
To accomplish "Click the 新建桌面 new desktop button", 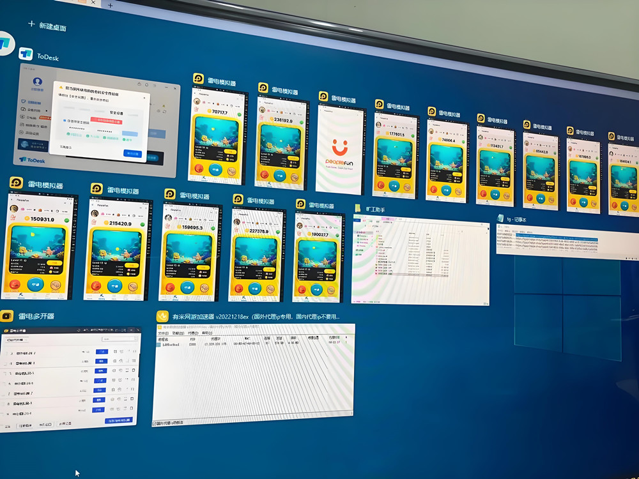I will [x=48, y=26].
